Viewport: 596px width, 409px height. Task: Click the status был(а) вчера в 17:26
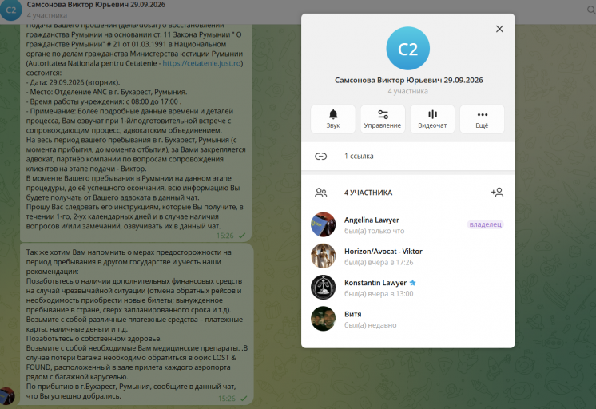click(379, 262)
